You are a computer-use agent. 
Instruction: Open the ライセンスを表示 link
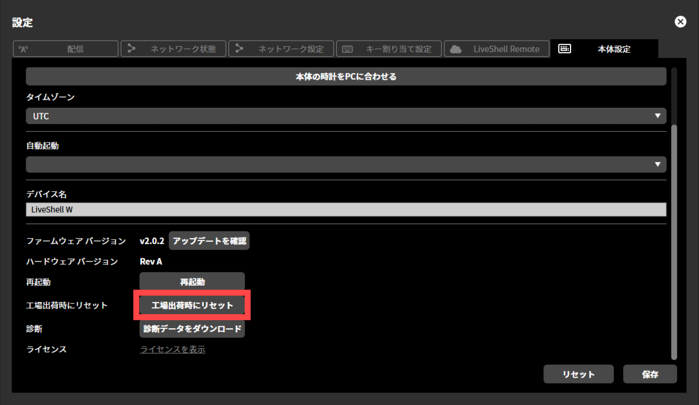tap(172, 349)
